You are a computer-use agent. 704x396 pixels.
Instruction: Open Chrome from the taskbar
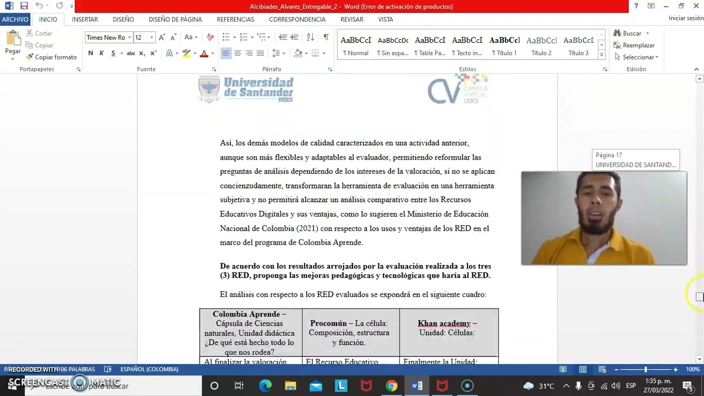click(x=392, y=386)
